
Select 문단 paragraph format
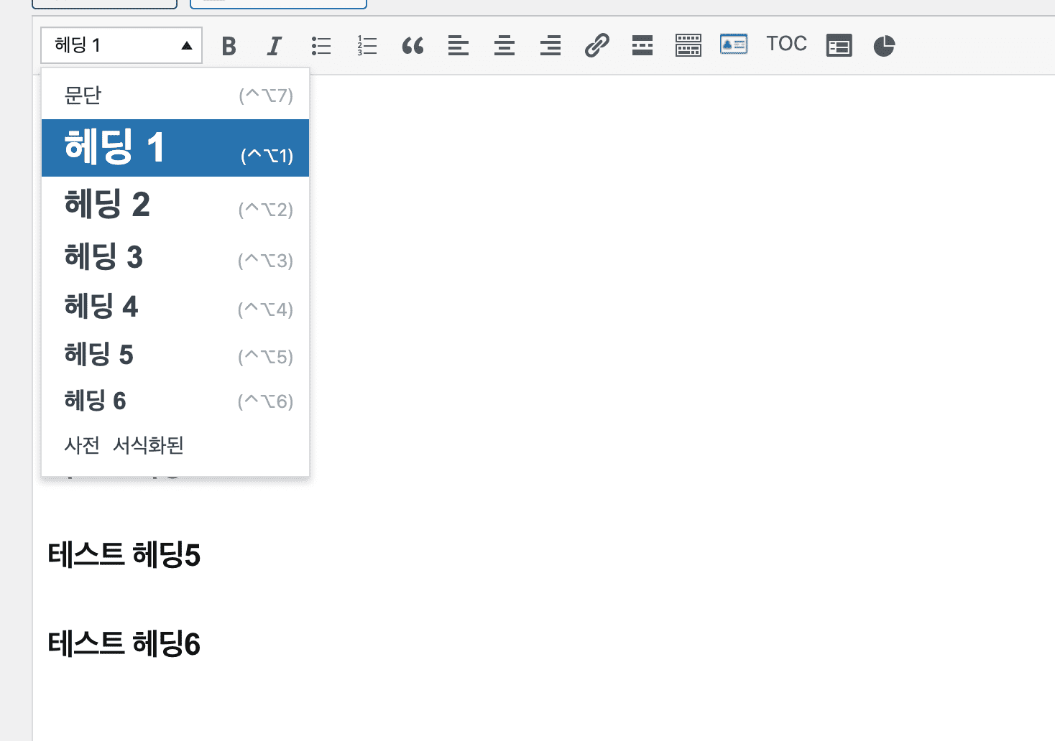175,95
